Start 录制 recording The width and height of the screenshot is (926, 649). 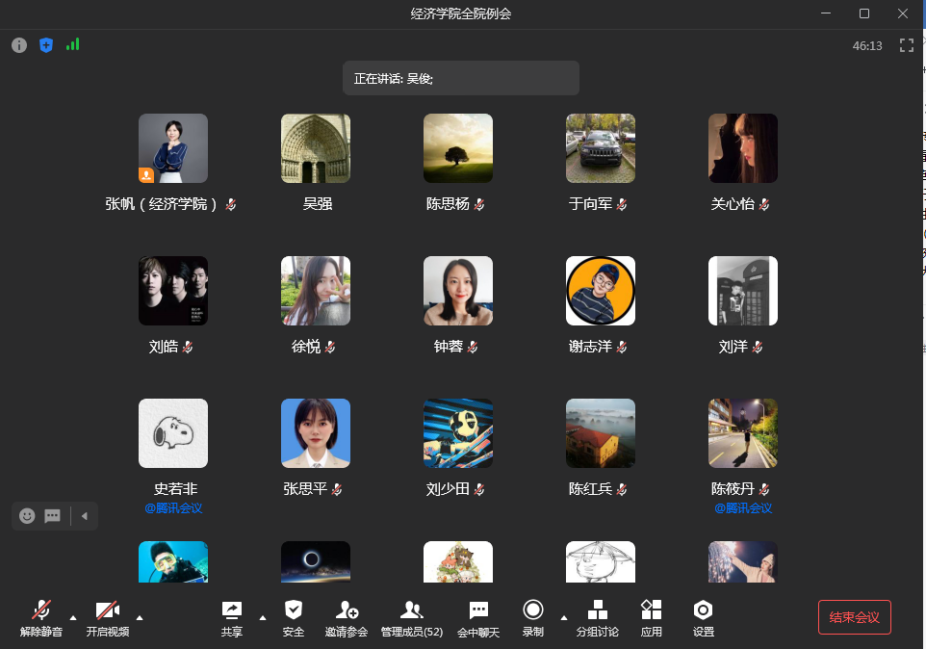point(533,617)
